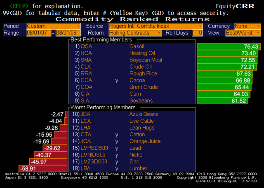264x188 pixels.
Task: Open the Return Rolling Contracts dropdown
Action: (135, 33)
